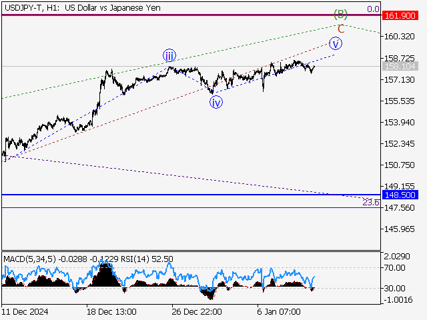Select the circled wave v marker

pos(336,43)
